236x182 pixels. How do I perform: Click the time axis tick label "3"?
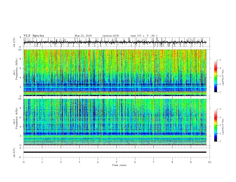(x=79, y=162)
